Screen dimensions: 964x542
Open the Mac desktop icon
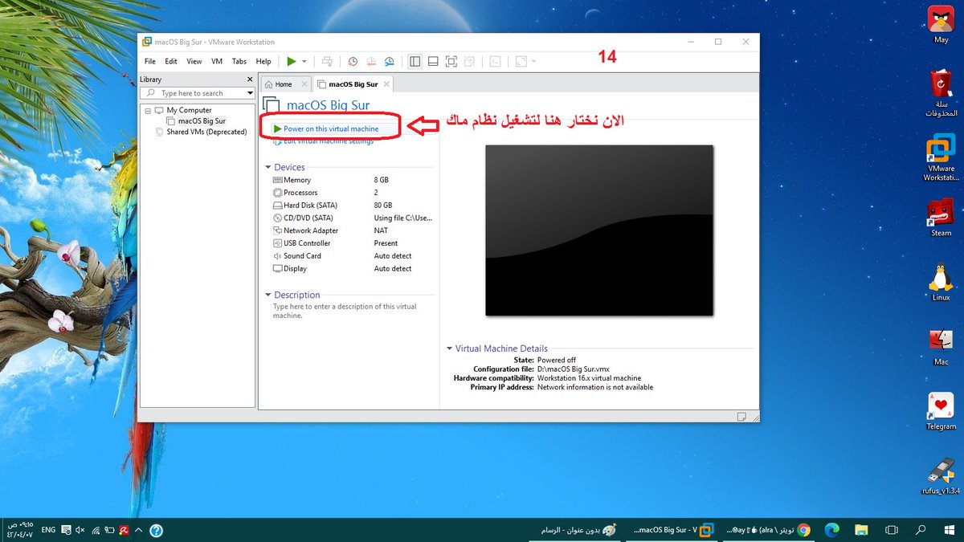pos(941,346)
